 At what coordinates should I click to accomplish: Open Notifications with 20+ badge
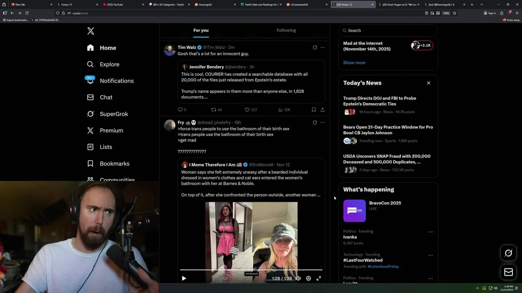[110, 81]
